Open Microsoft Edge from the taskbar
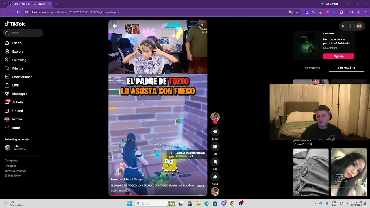Screen dimensions: 370x208 coord(207,203)
